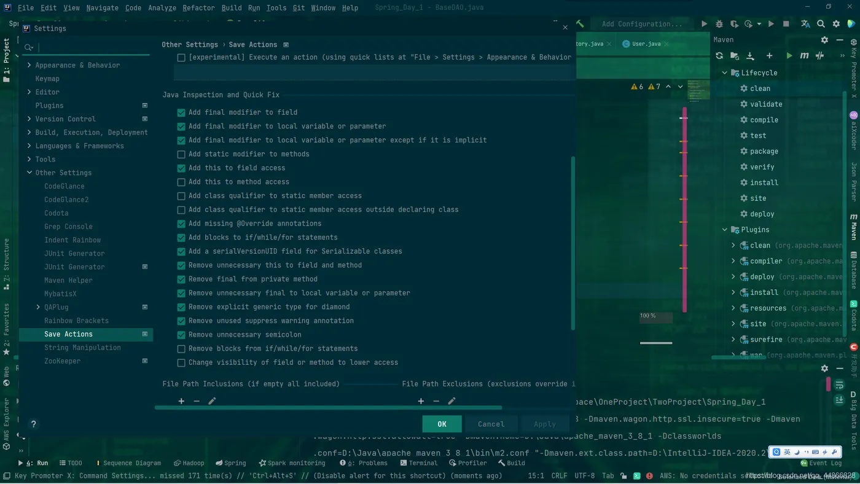Screen dimensions: 860x484
Task: Click the Run play icon in toolbar
Action: 704,24
